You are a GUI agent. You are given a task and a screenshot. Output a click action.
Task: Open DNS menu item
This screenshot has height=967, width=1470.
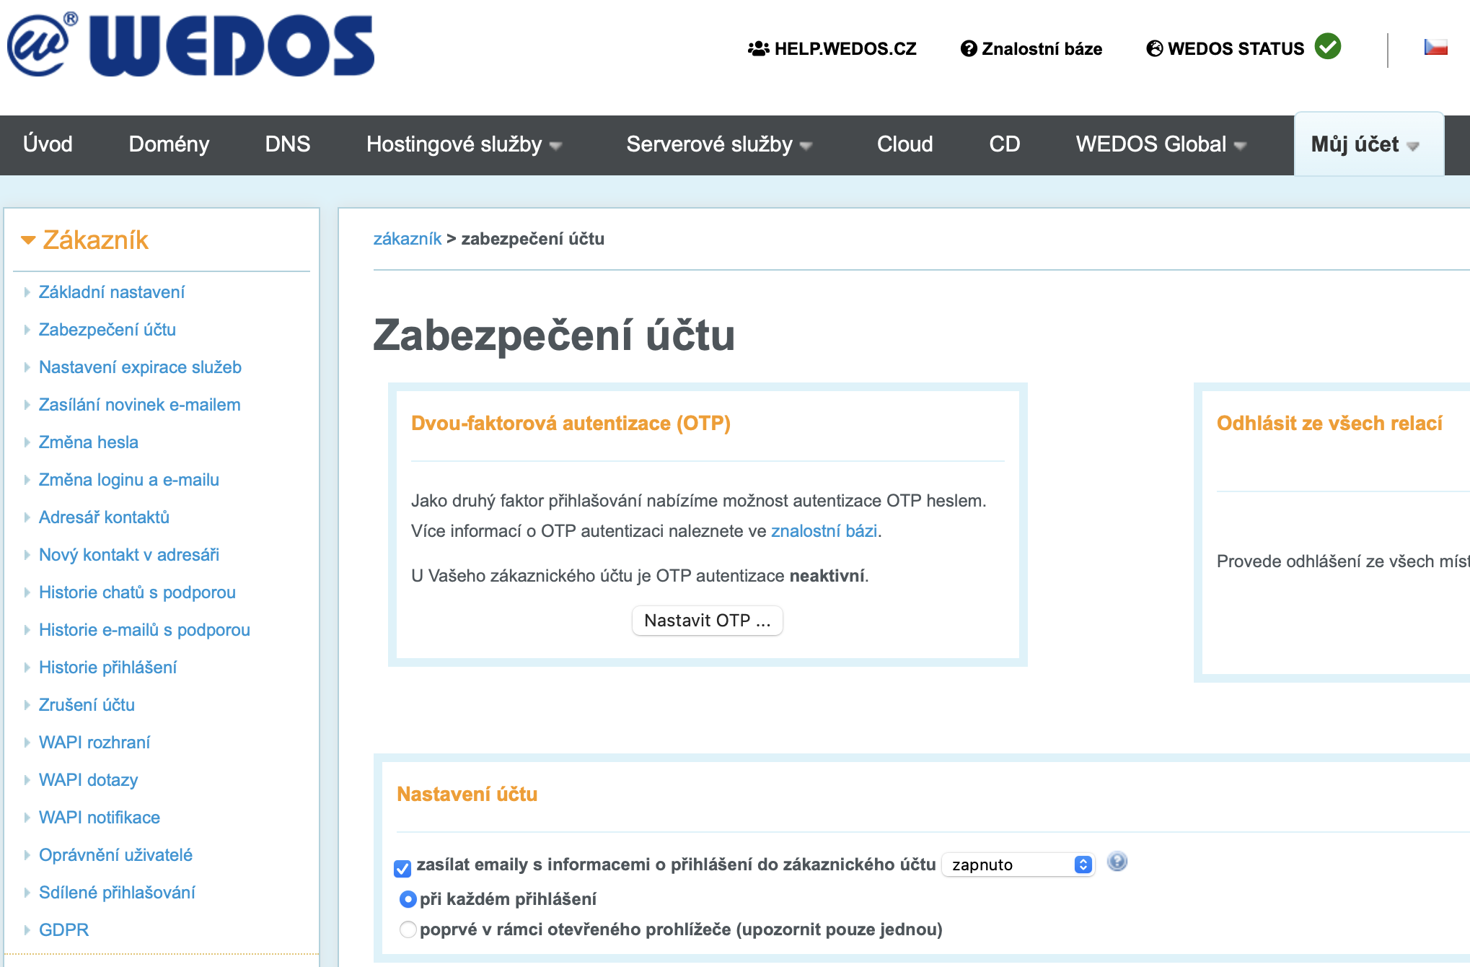(x=287, y=144)
